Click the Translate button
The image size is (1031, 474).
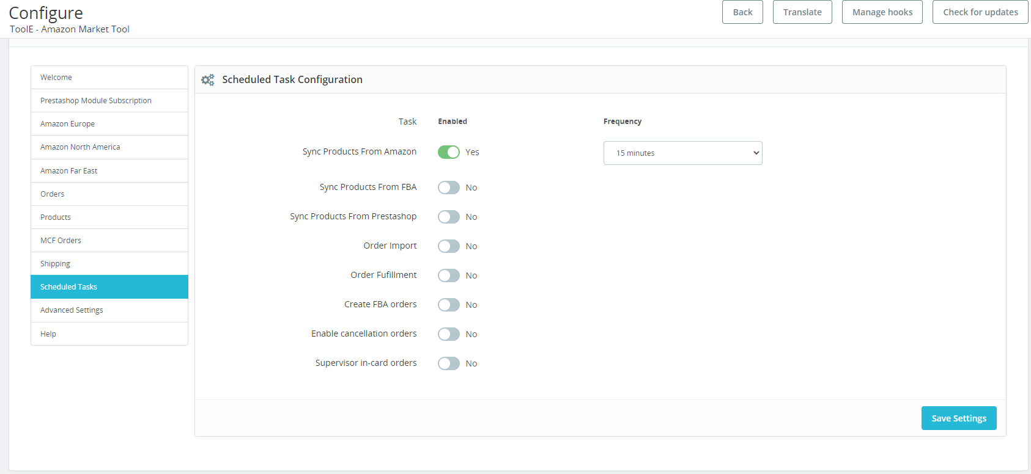(802, 12)
